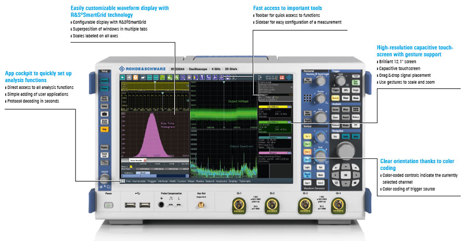Click the Output Voltage diagram
This screenshot has height=241, width=468.
(x=224, y=105)
